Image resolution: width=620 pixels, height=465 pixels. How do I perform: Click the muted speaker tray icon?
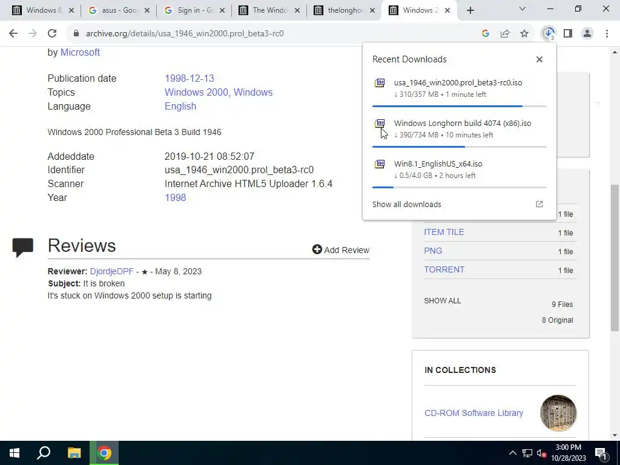click(x=542, y=453)
